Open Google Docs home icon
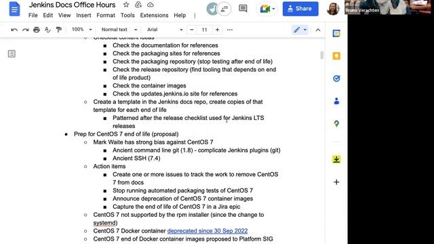Image resolution: width=434 pixels, height=244 pixels. [14, 9]
